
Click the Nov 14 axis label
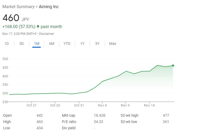pos(149,105)
